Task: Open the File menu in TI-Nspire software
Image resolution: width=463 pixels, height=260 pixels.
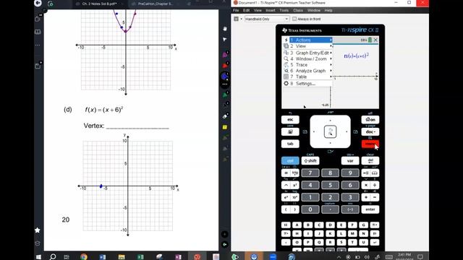Action: (236, 10)
